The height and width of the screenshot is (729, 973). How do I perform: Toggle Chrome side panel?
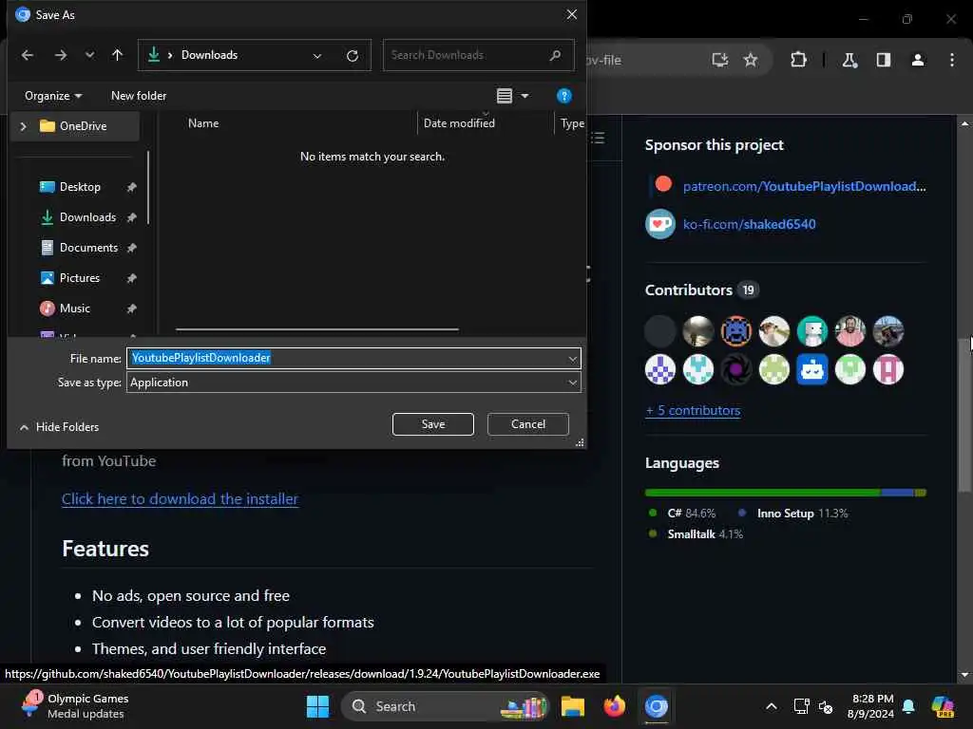point(884,60)
